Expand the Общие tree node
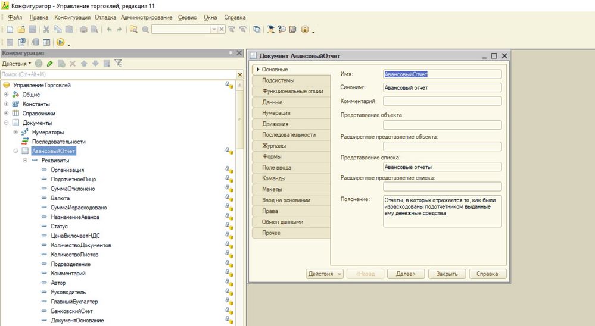Image resolution: width=595 pixels, height=326 pixels. (6, 95)
